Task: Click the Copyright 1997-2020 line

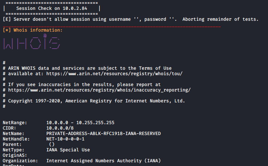Action: point(94,101)
